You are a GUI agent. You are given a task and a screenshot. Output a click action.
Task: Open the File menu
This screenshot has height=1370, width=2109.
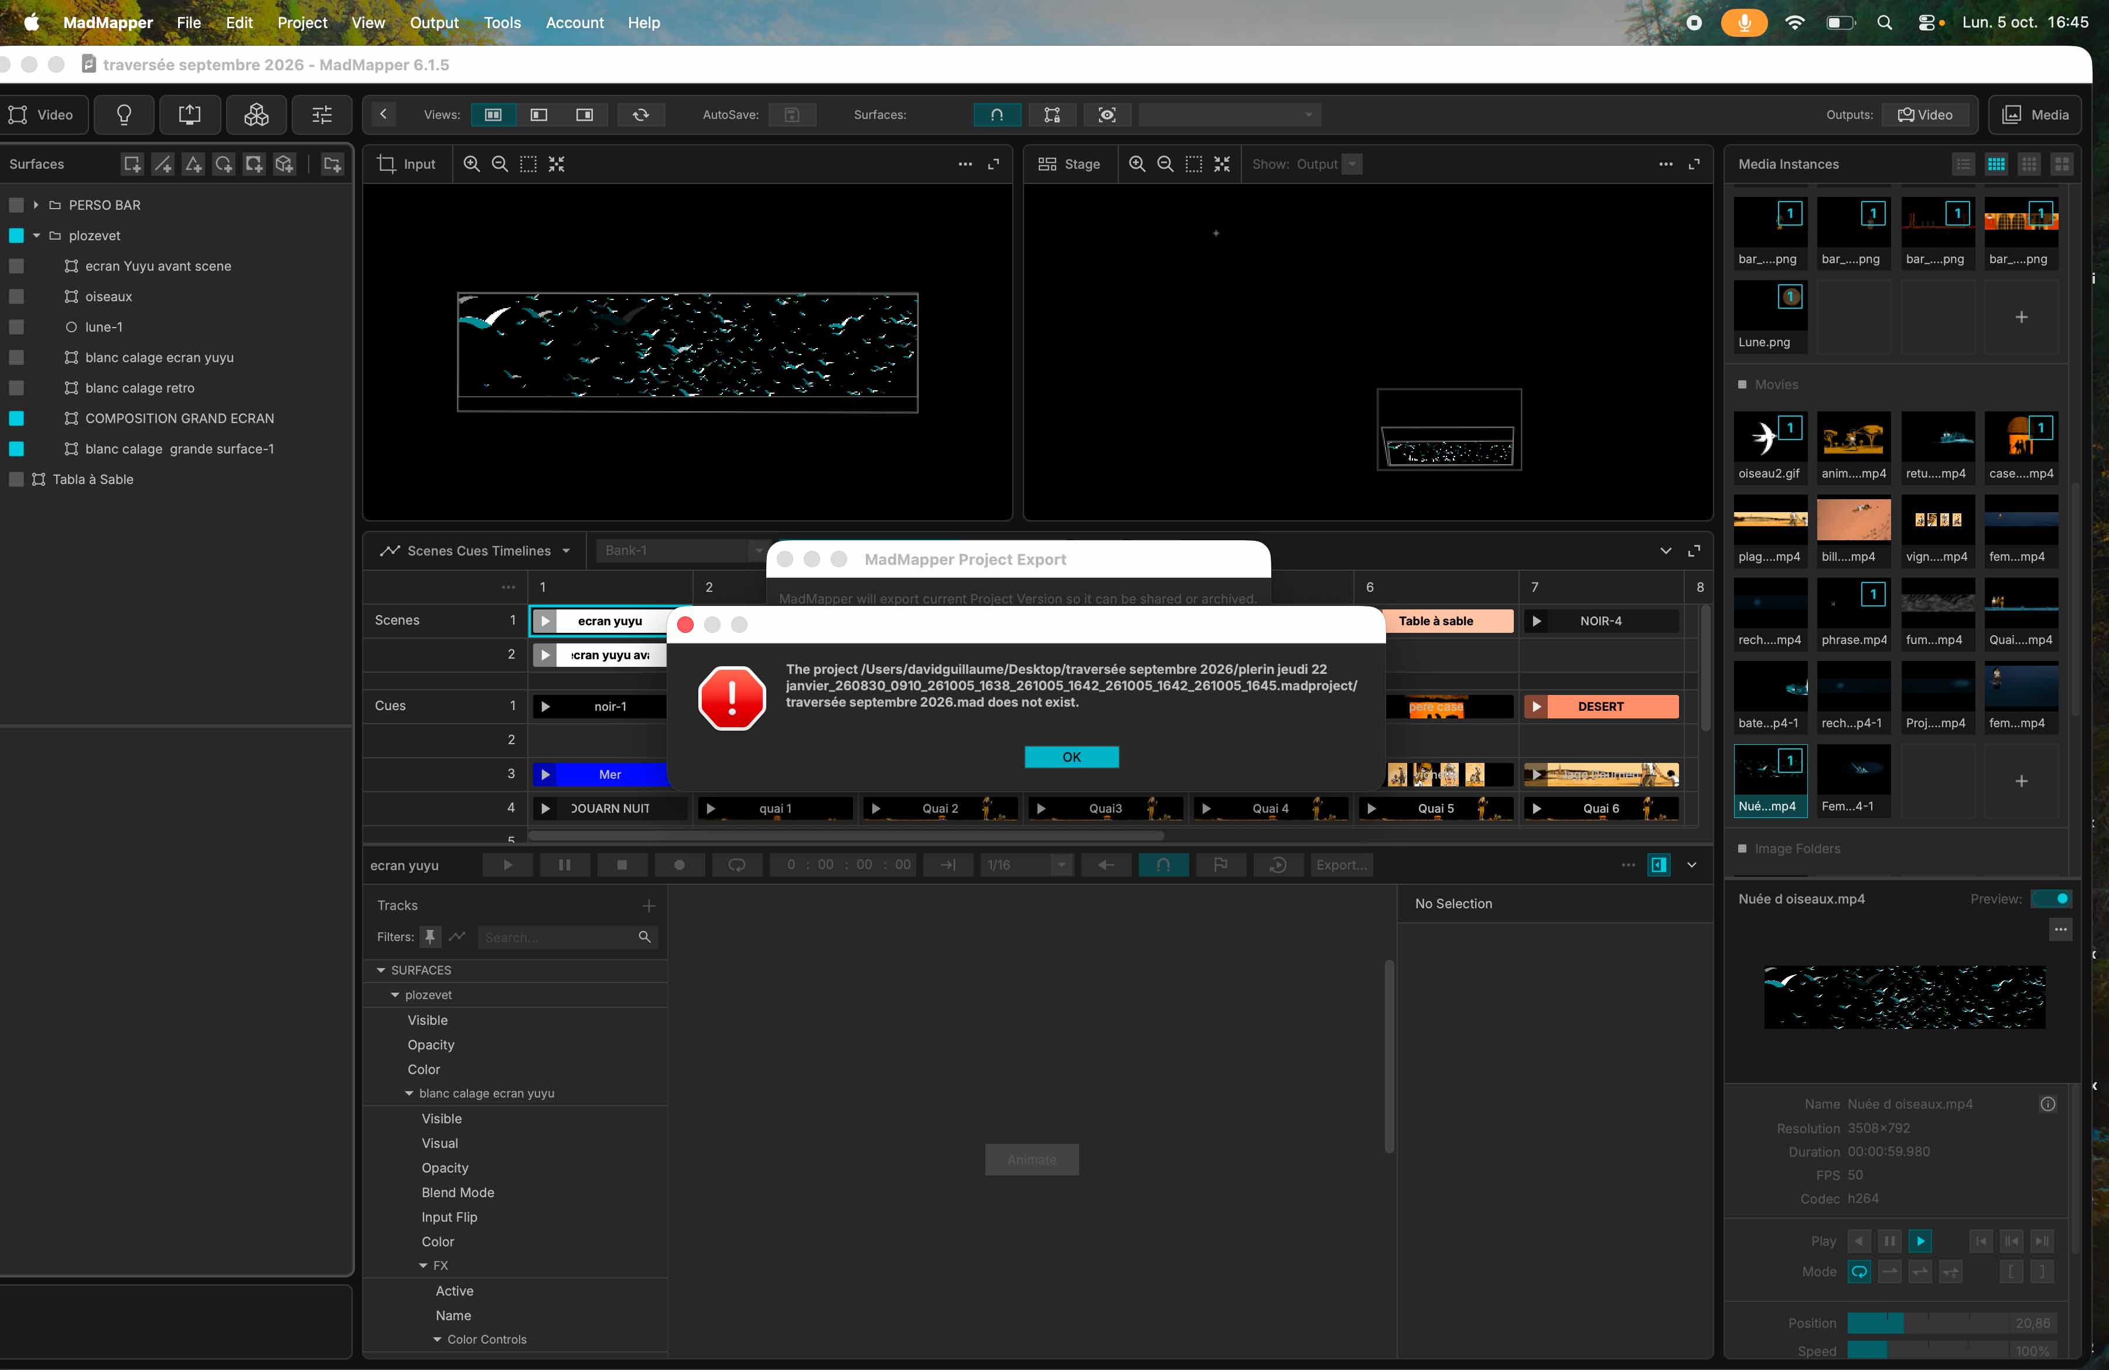point(189,23)
